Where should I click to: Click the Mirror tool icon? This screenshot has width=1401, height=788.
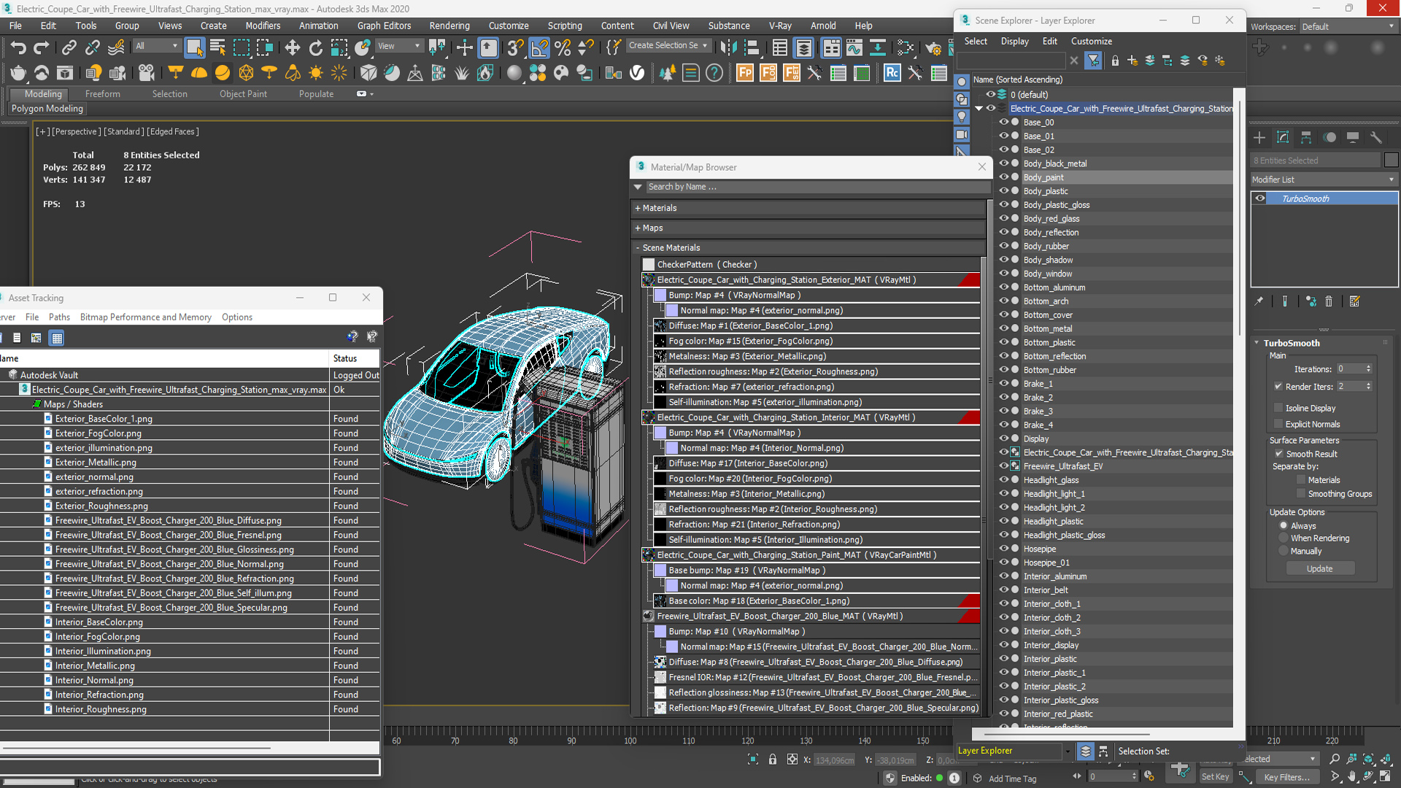727,48
